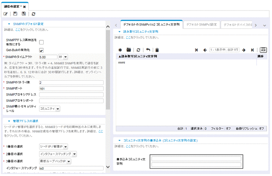Screen dimensions: 272x176
Task: Click the delete trash icon in community table
Action: pyautogui.click(x=157, y=50)
